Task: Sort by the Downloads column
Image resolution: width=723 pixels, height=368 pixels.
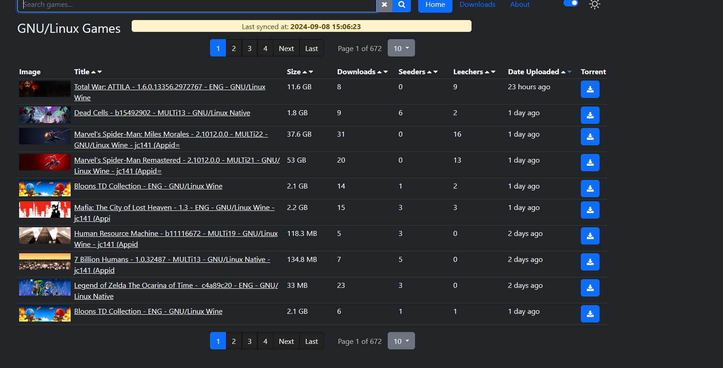Action: click(x=362, y=72)
